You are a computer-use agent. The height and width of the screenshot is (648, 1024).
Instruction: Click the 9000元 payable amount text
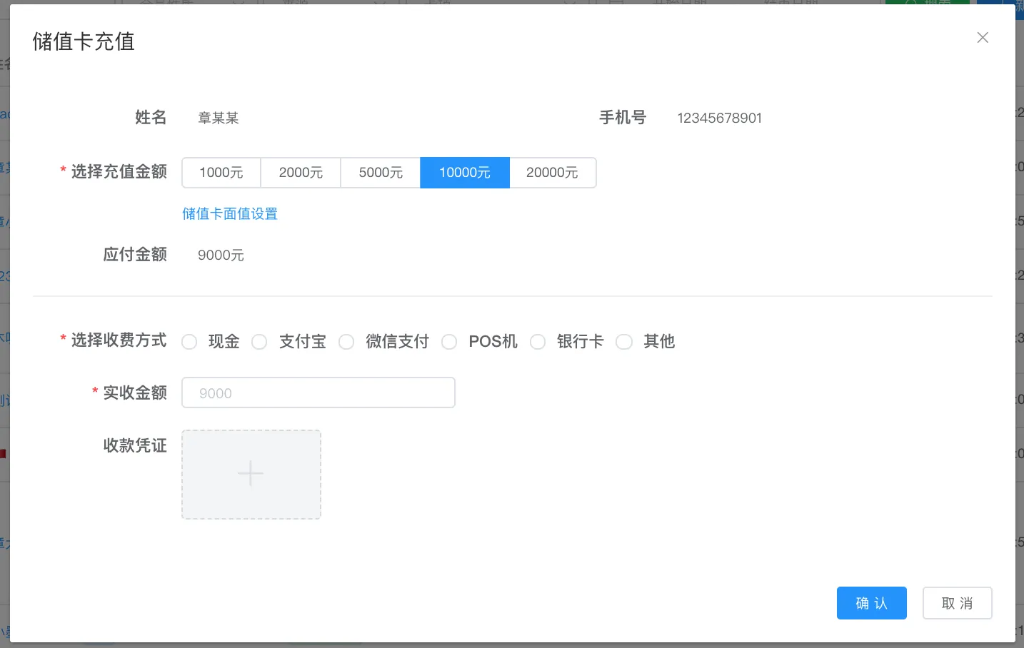pyautogui.click(x=221, y=255)
